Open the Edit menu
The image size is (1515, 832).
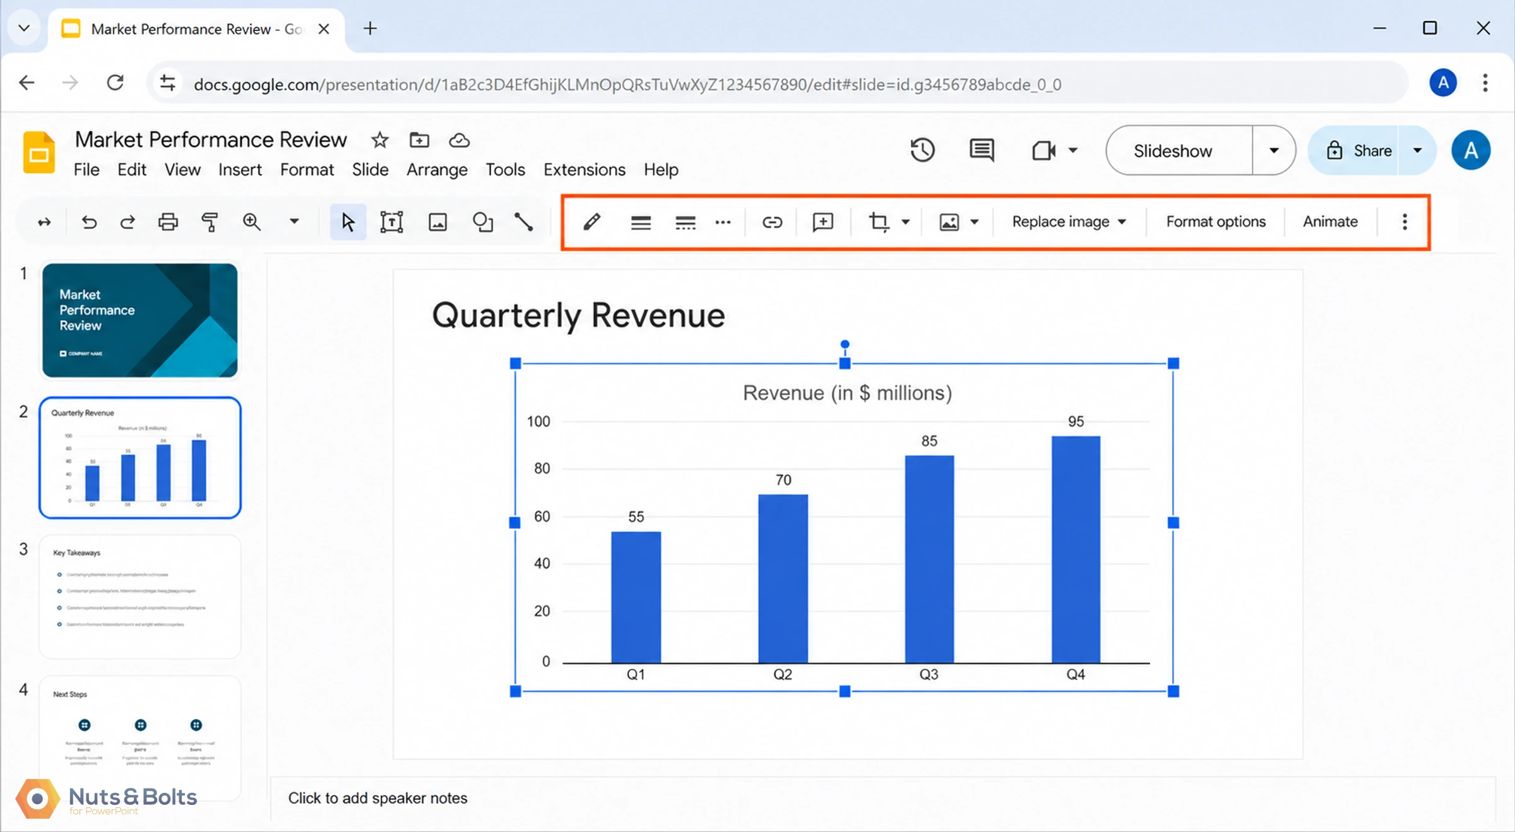[x=132, y=170]
